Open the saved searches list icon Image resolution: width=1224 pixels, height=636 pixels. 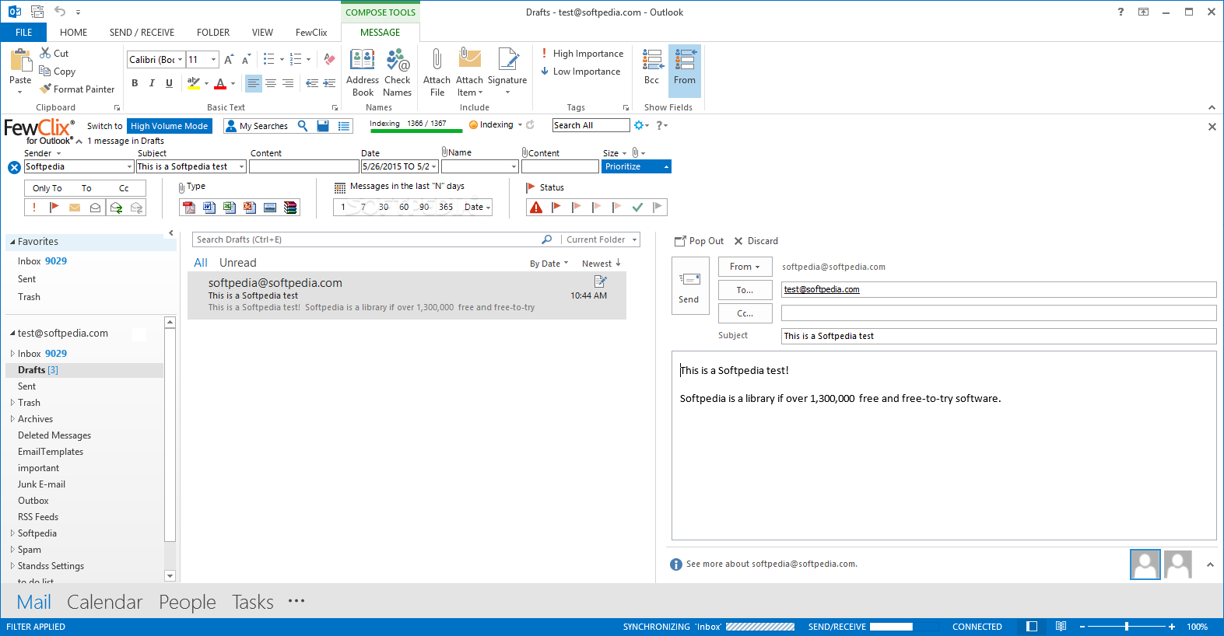click(x=344, y=125)
